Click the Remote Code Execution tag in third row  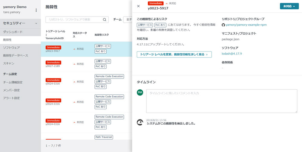109,76
